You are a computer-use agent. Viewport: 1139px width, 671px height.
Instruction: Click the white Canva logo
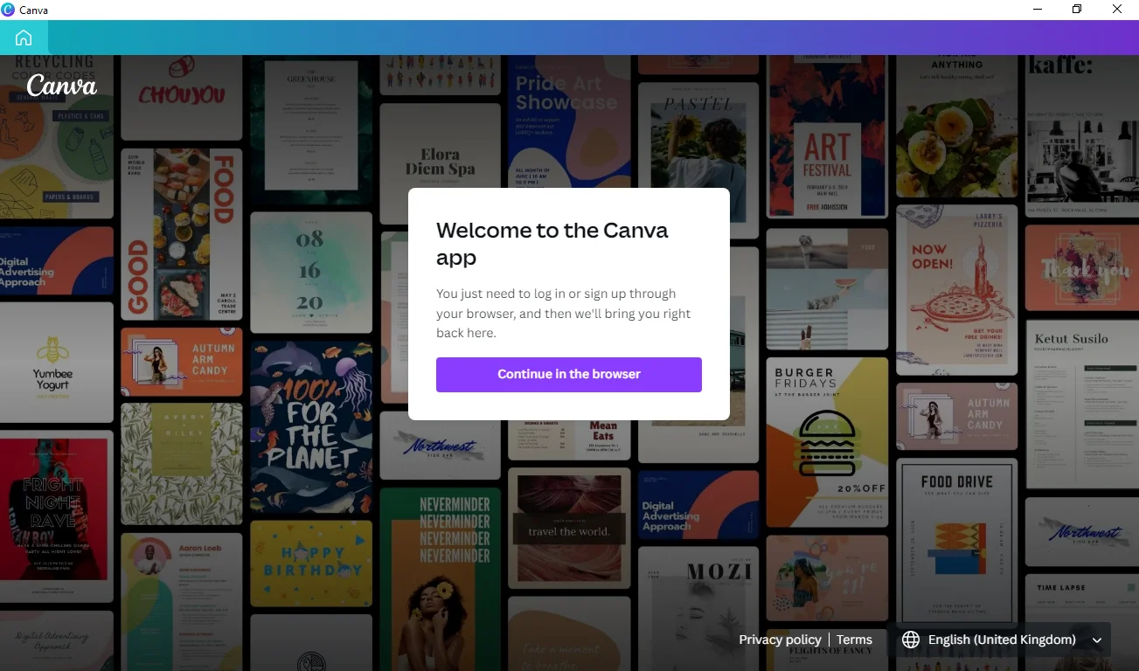(61, 86)
